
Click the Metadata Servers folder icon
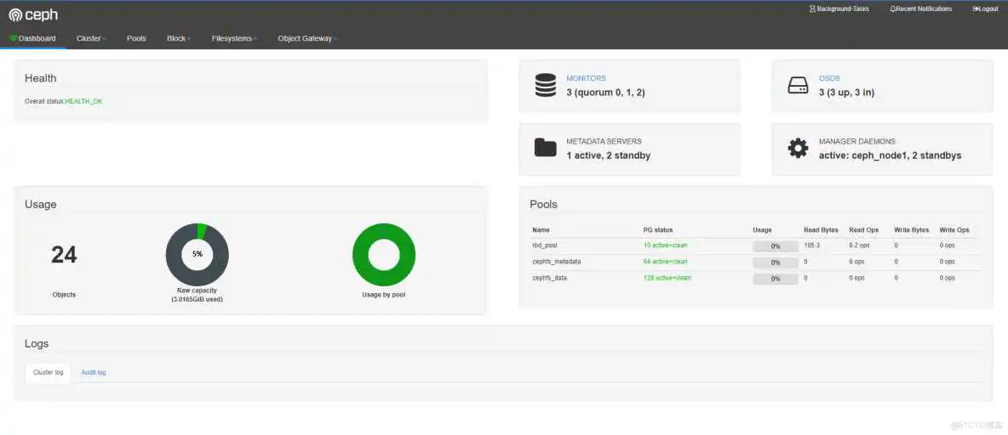click(x=545, y=148)
